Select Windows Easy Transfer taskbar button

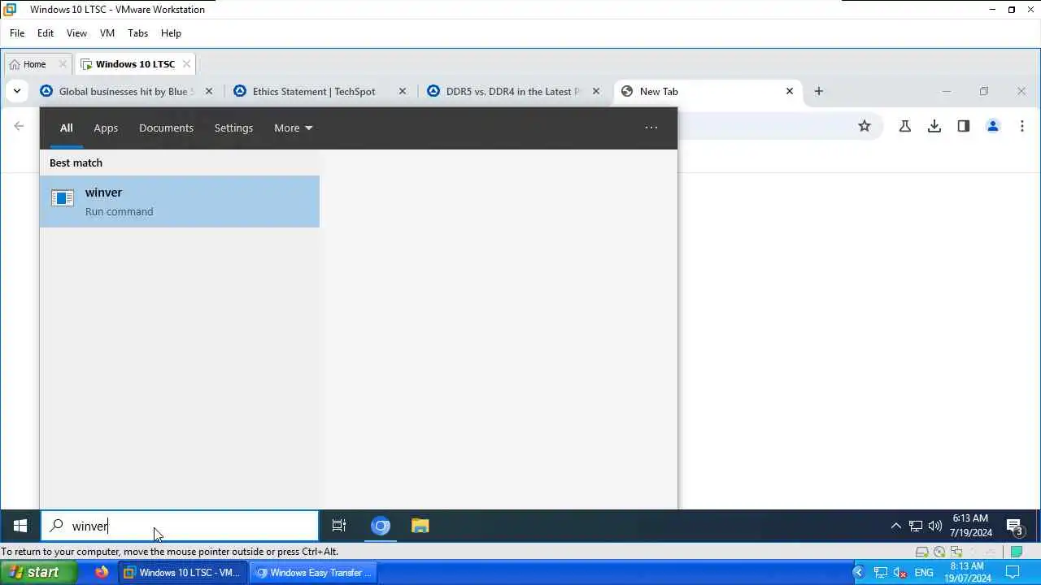[314, 573]
